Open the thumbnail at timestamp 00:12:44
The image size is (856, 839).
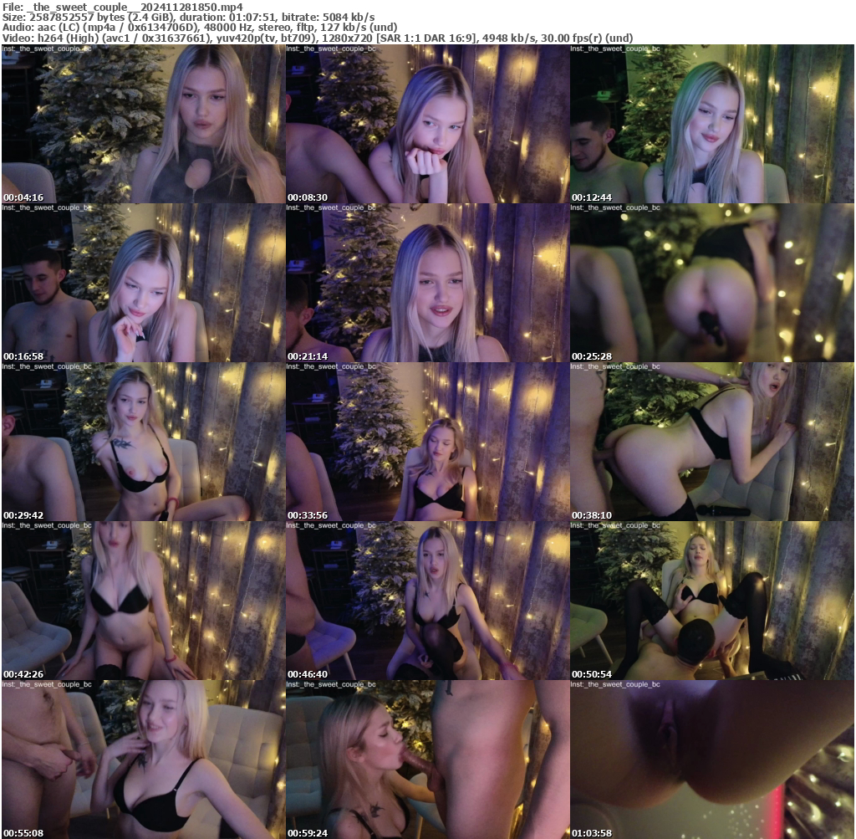coord(711,121)
